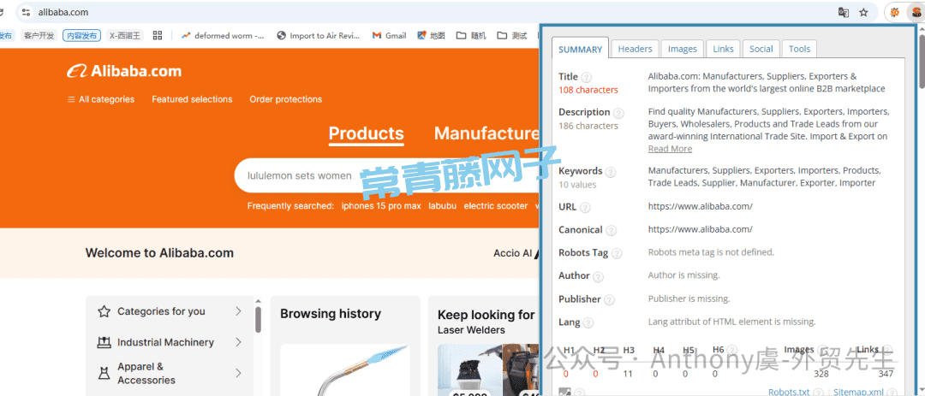Expand Categories for you chevron
Viewport: 925px width, 396px height.
(x=238, y=311)
